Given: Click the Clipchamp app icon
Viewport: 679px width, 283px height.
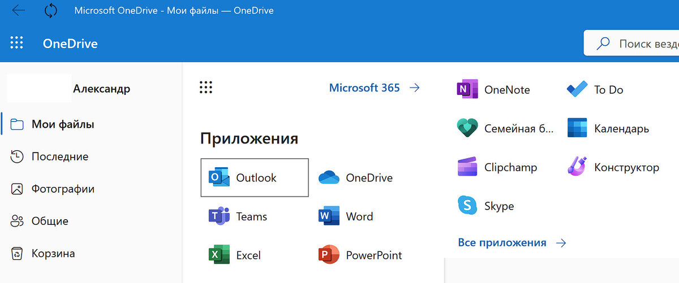Looking at the screenshot, I should (467, 167).
